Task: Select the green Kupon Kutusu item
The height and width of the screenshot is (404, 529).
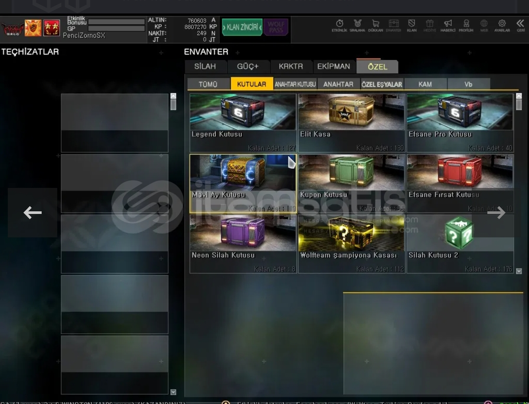Action: (x=351, y=184)
